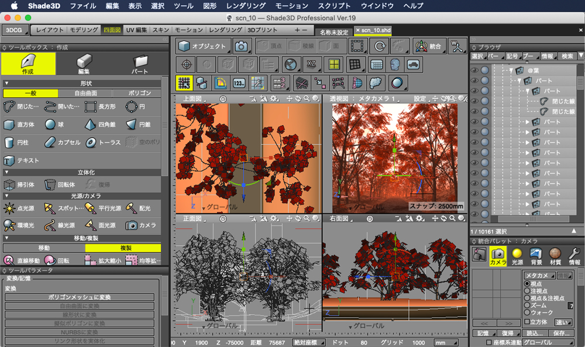Toggle the highlighted grid snap icon

184,83
